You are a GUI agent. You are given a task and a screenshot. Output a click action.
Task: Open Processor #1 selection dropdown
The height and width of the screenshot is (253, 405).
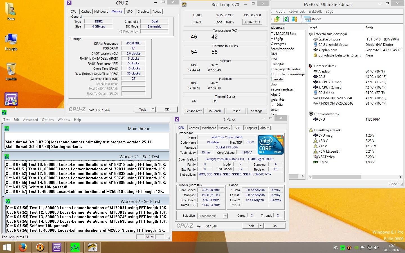pyautogui.click(x=212, y=216)
